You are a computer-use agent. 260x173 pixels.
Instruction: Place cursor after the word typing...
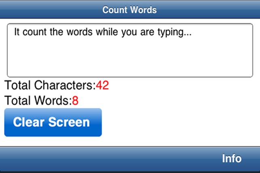(192, 32)
